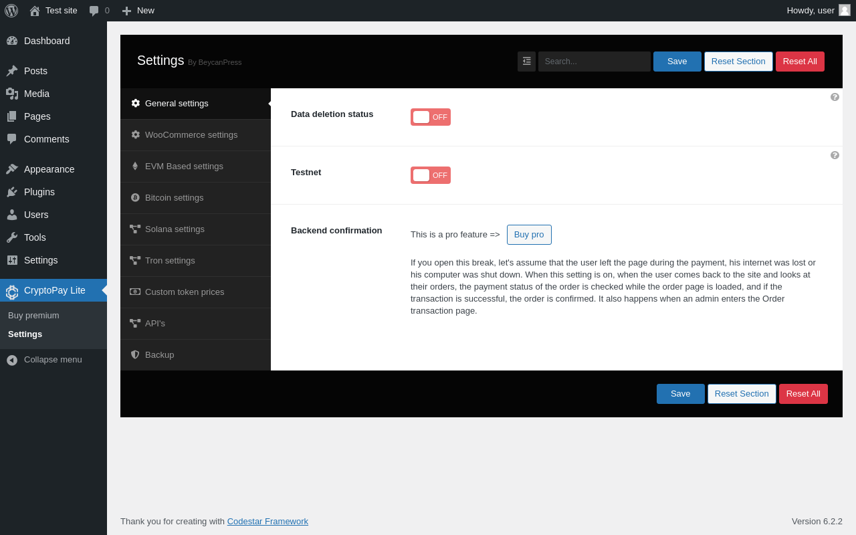
Task: Open General settings tab
Action: 195,104
